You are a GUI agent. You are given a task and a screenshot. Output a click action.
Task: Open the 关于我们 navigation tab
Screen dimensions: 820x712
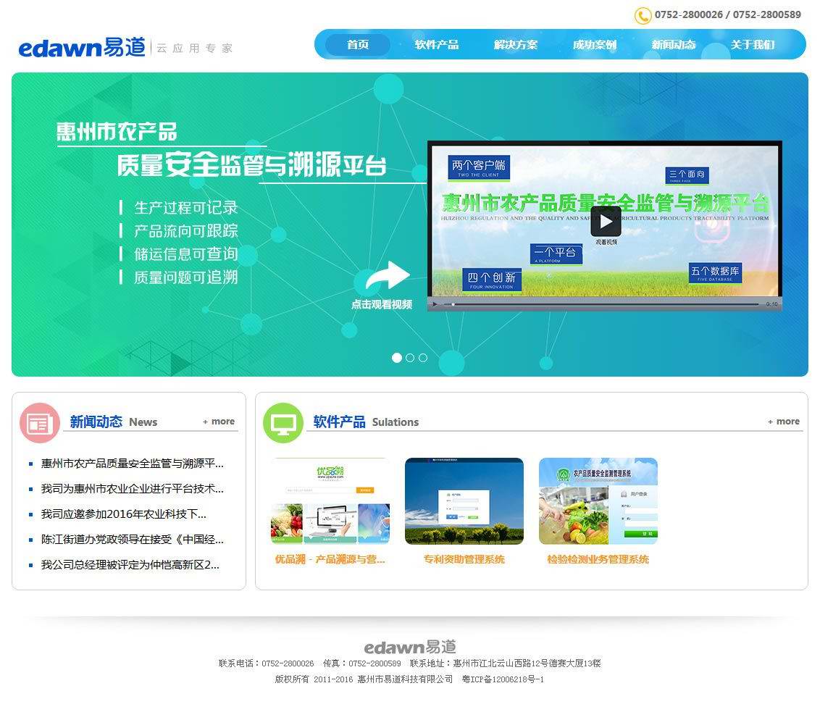pos(753,44)
